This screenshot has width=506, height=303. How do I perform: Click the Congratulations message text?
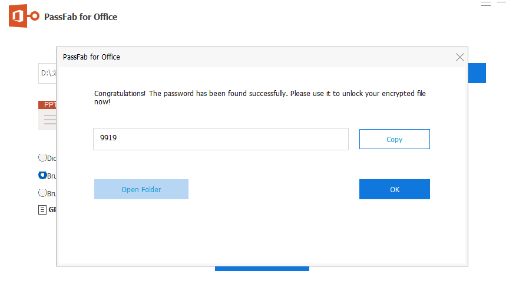click(x=260, y=97)
